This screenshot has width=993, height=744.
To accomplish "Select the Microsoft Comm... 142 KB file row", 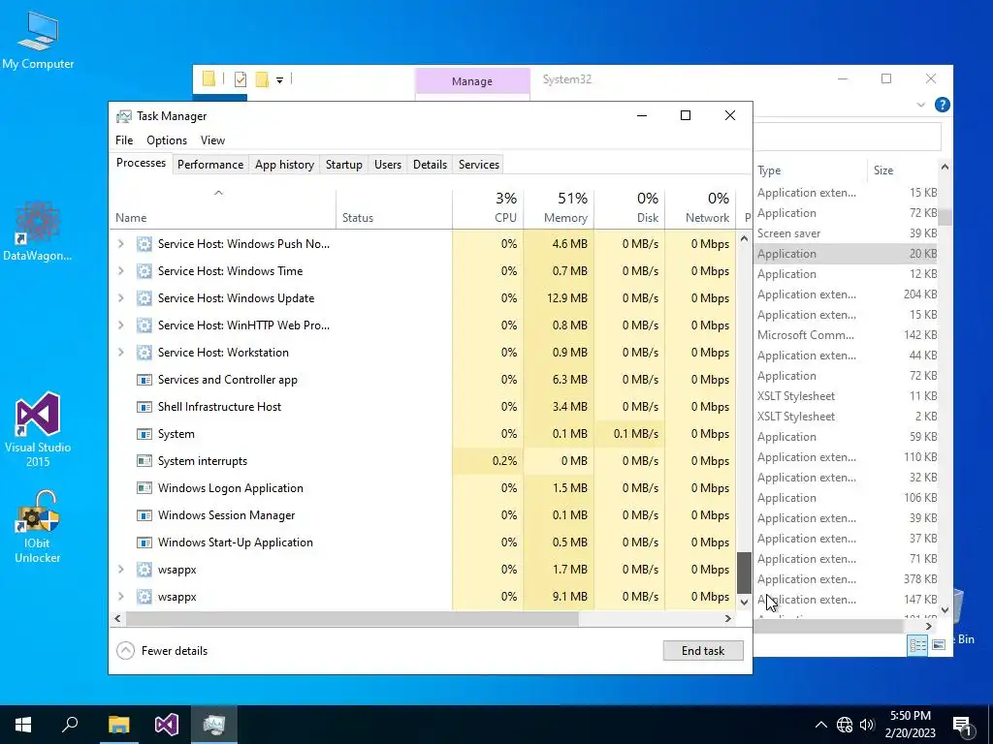I will [x=847, y=335].
